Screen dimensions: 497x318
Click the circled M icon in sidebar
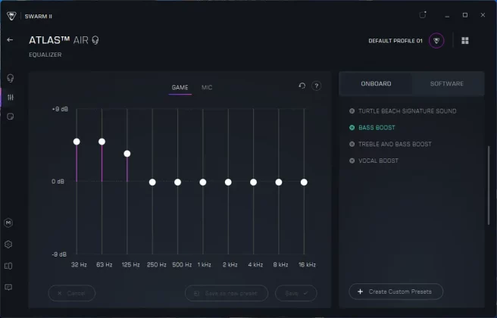[9, 223]
